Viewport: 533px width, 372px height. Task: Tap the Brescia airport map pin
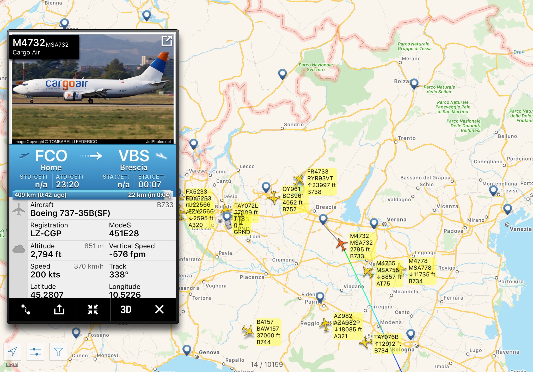coord(323,220)
